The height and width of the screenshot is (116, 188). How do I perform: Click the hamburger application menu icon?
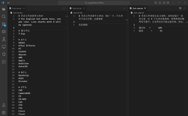8,2
